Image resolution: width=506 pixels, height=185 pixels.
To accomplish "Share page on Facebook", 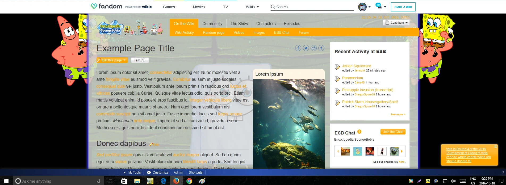I will point(298,48).
